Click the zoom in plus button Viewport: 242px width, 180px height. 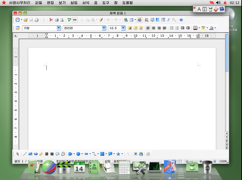[x=215, y=161]
